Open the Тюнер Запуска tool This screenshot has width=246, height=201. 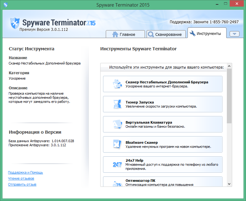[163, 104]
